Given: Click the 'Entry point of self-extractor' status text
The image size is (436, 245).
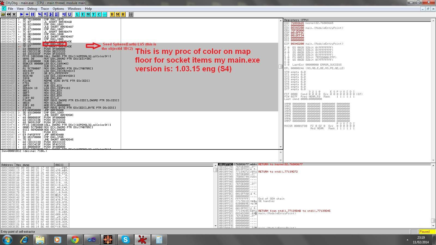Looking at the screenshot, I should (x=18, y=232).
